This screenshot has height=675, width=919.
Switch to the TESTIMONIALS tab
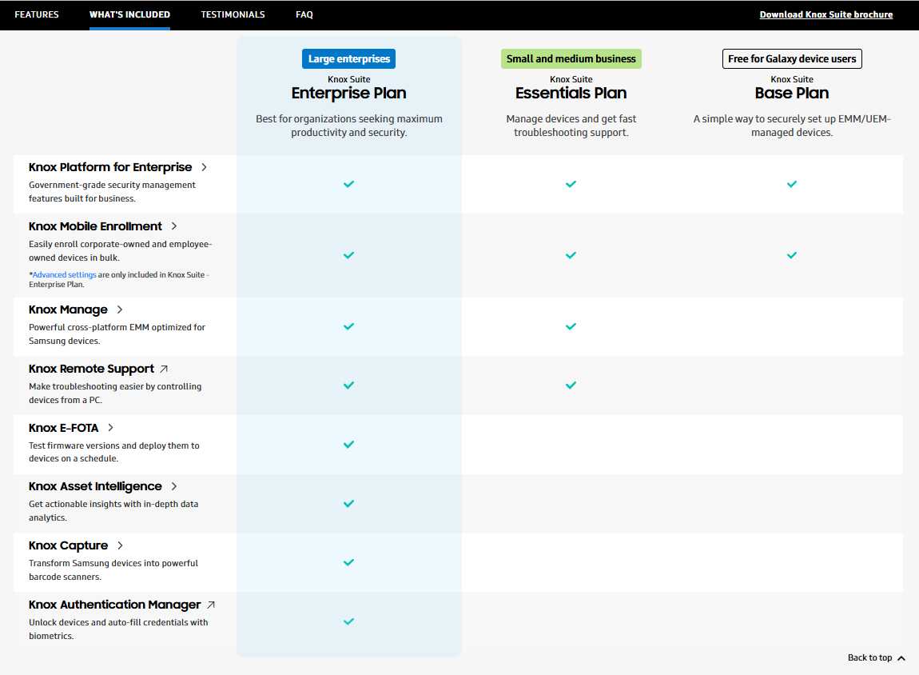coord(233,14)
